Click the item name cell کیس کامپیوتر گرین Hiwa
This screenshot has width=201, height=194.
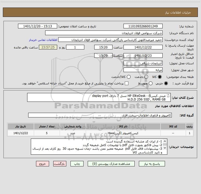tap(123, 133)
